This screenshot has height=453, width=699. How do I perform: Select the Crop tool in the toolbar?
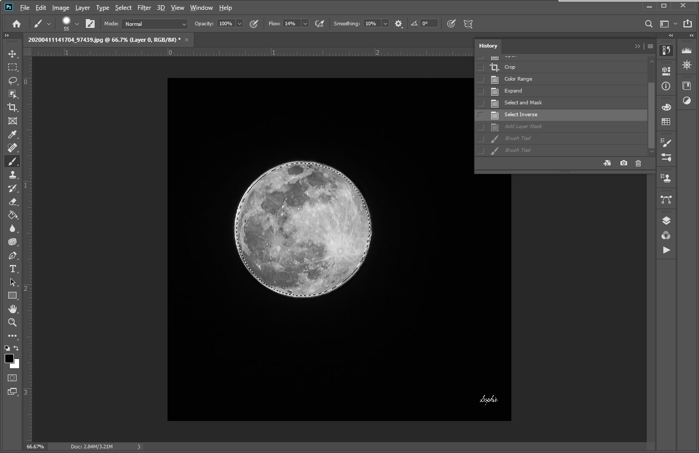[x=12, y=107]
